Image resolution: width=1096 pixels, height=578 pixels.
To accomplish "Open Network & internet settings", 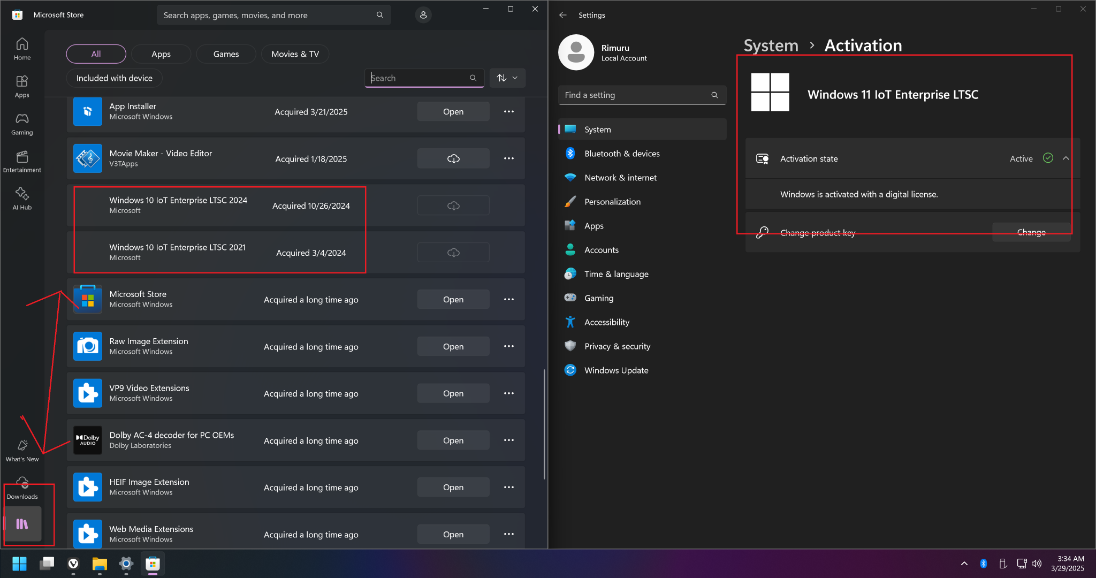I will [x=642, y=178].
